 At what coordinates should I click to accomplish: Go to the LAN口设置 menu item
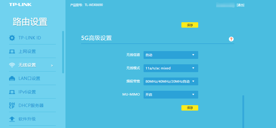click(x=29, y=78)
